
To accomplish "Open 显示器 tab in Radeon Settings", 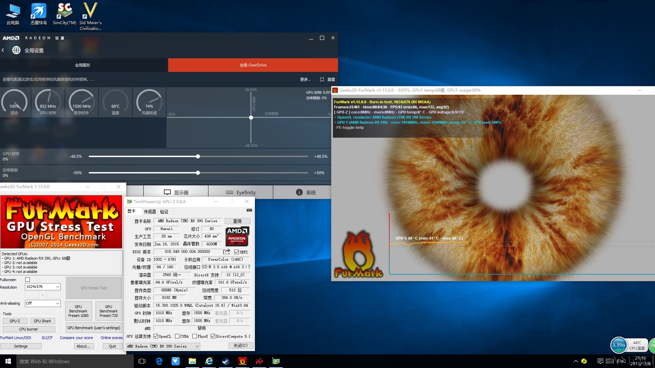I will click(176, 193).
